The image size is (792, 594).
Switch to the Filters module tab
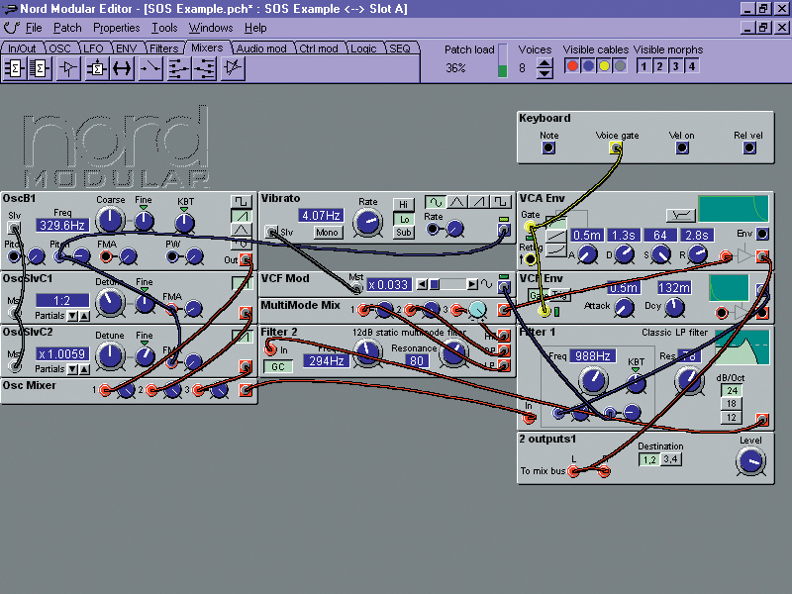163,49
